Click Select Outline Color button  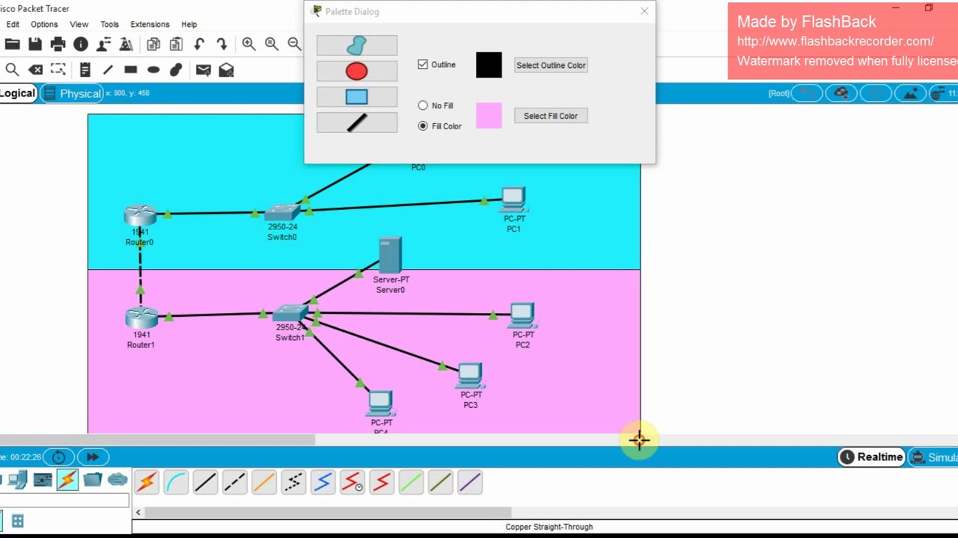551,65
